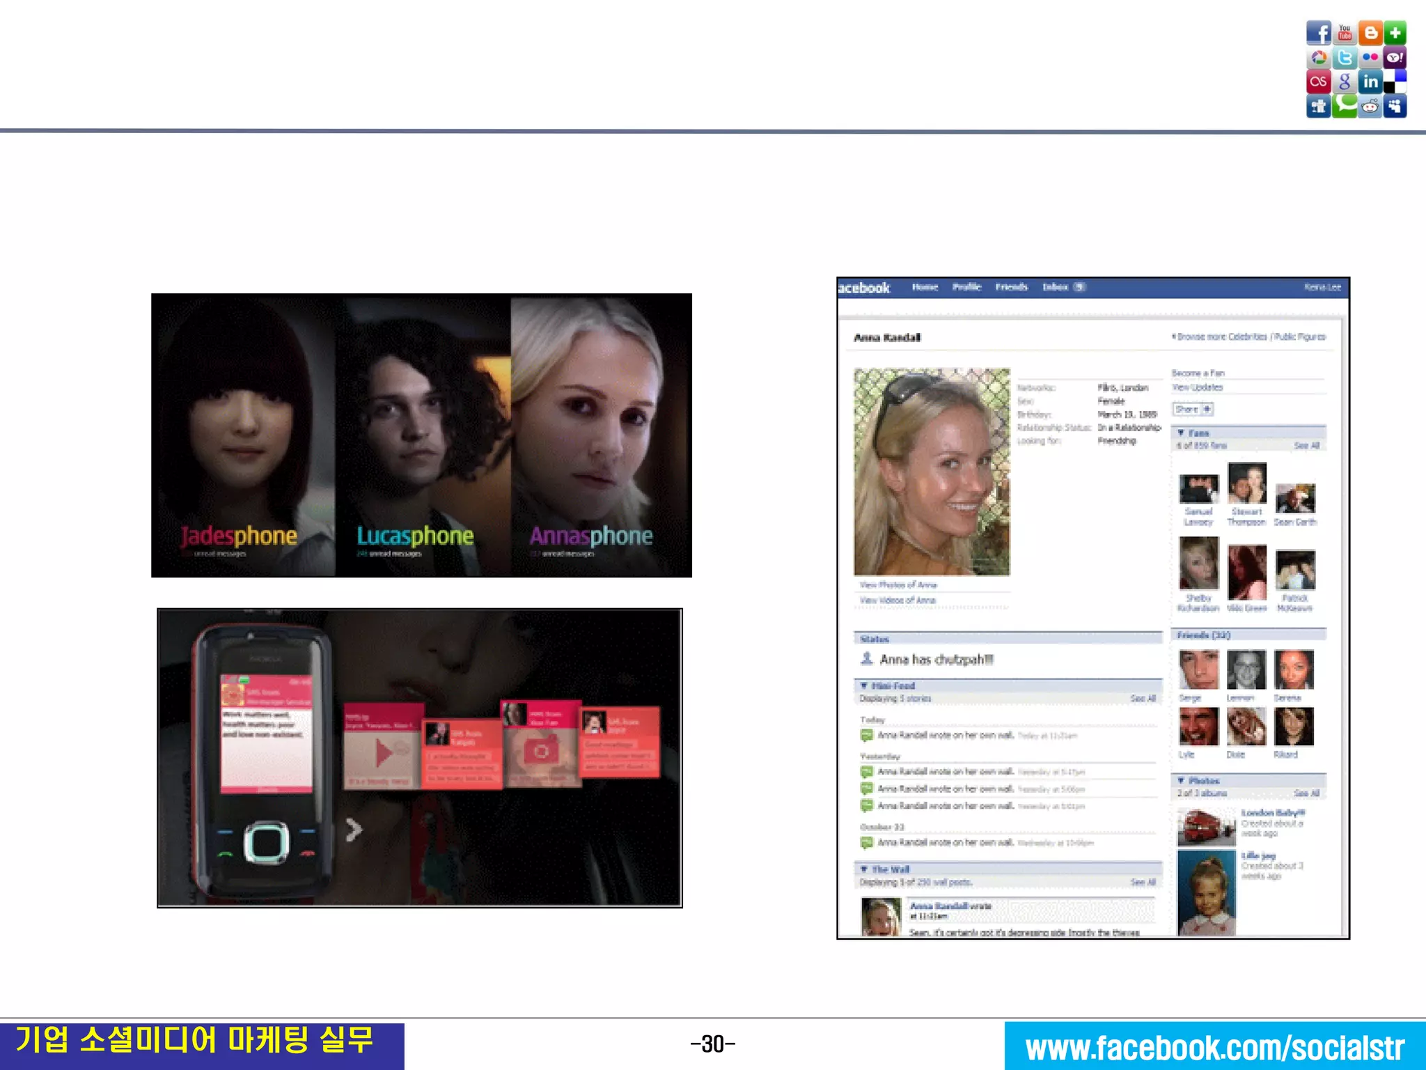Open the Profile tab in Facebook header
Viewport: 1426px width, 1070px height.
[x=966, y=287]
